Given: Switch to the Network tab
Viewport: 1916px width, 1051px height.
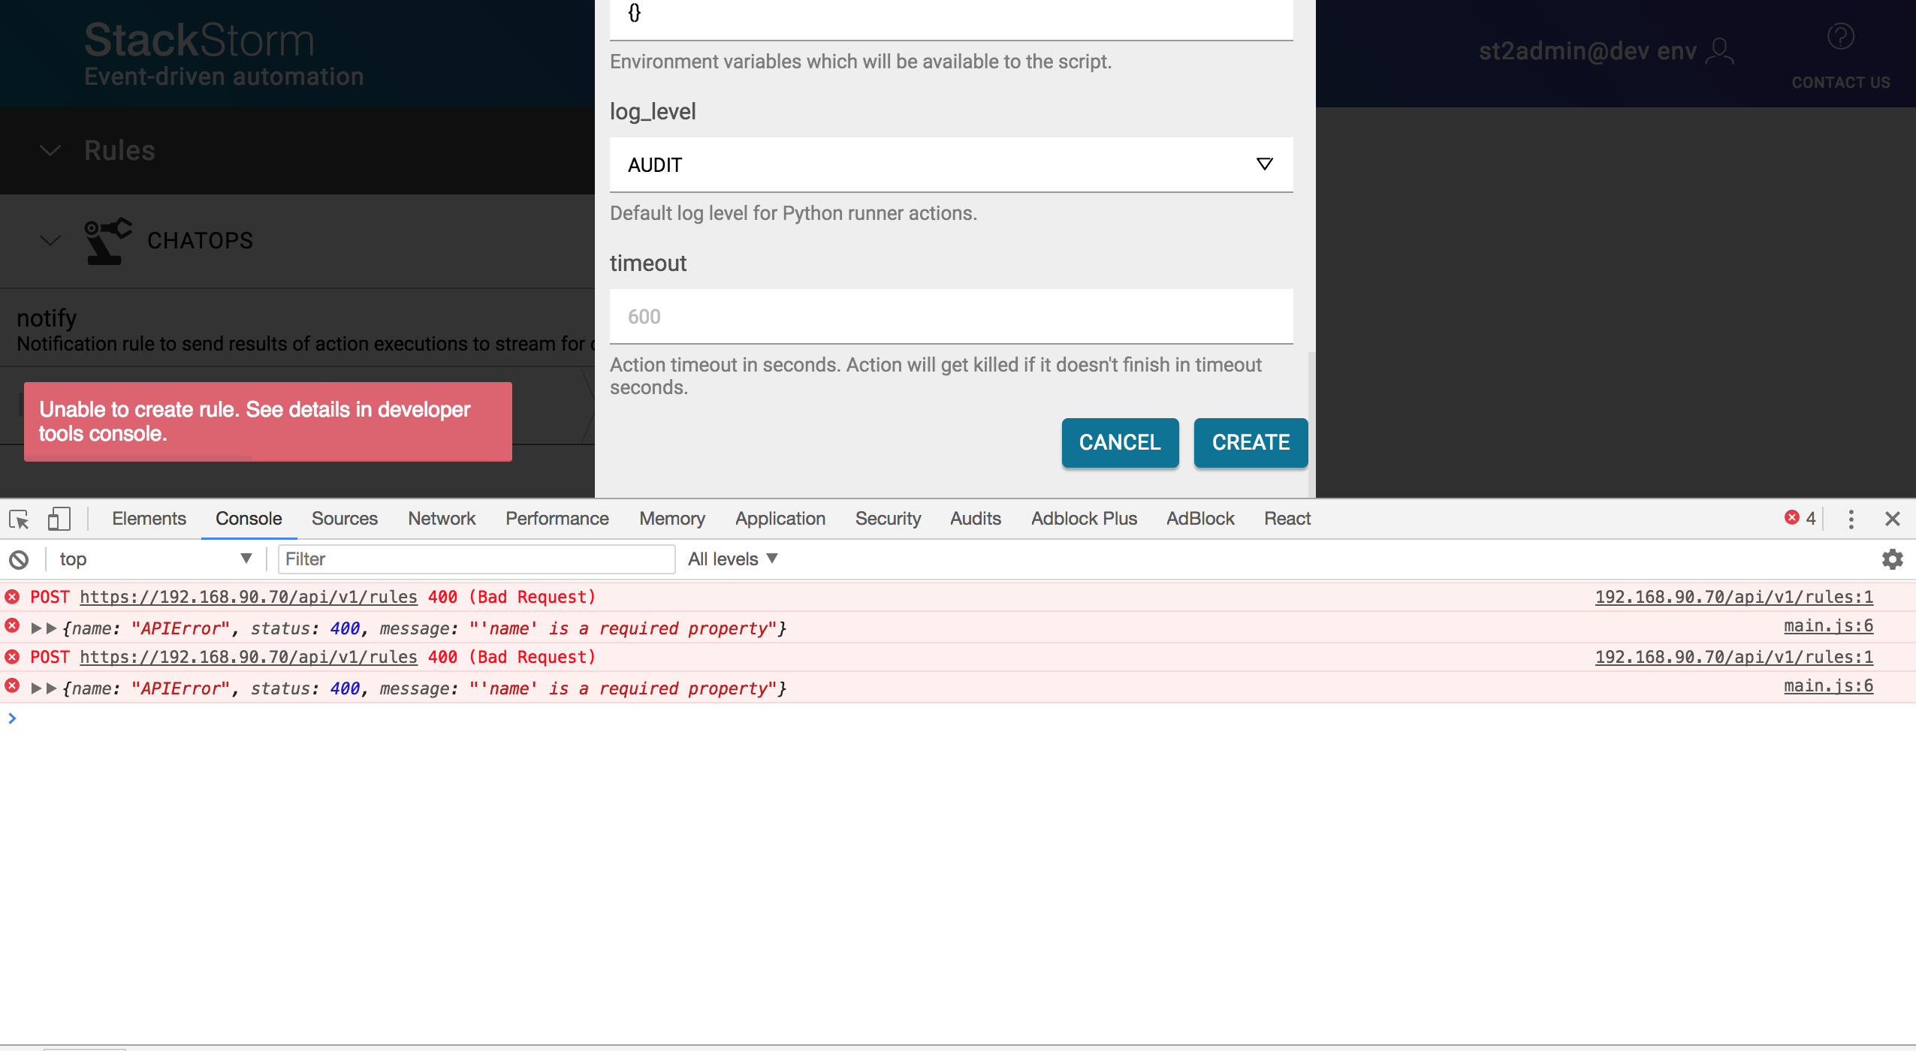Looking at the screenshot, I should [x=441, y=519].
